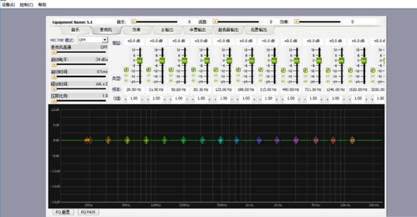Select EQ node 11 on the graph

pos(277,140)
